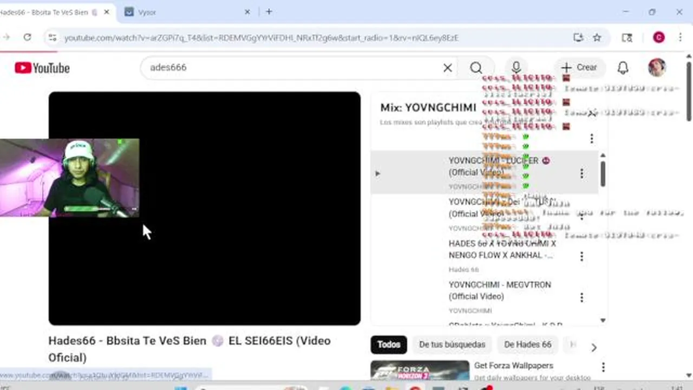
Task: Open the Chrome side panel icon
Action: [627, 37]
